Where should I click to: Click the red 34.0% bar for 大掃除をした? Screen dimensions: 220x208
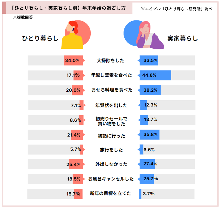74,60
